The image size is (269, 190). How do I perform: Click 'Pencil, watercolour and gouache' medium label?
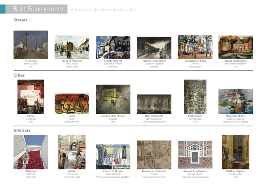[113, 177]
